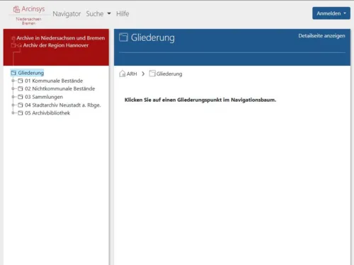Viewport: 354px width, 265px height.
Task: Select 01 Kommunale Bestände text
Action: click(x=54, y=81)
